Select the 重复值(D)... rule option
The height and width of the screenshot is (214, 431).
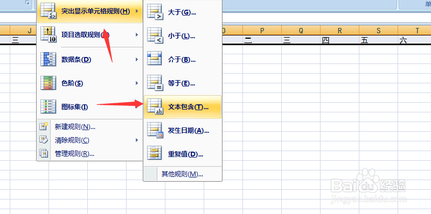[183, 154]
